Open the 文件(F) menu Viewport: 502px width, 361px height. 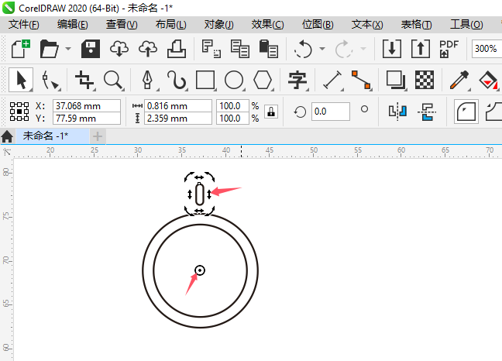[x=24, y=25]
